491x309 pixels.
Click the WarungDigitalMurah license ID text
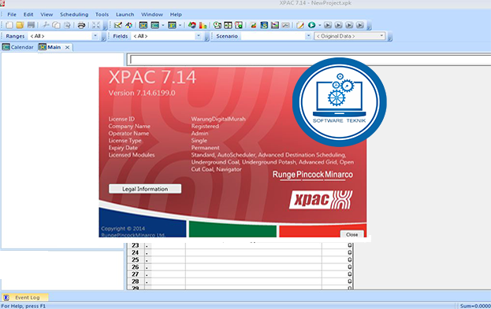(218, 119)
